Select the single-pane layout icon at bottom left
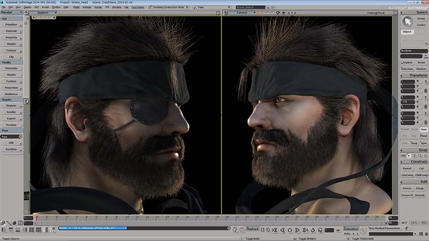 click(4, 230)
